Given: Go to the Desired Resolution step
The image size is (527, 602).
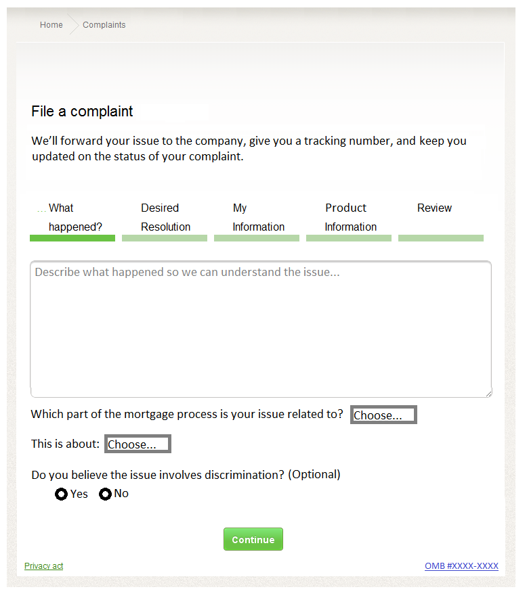Looking at the screenshot, I should (165, 217).
